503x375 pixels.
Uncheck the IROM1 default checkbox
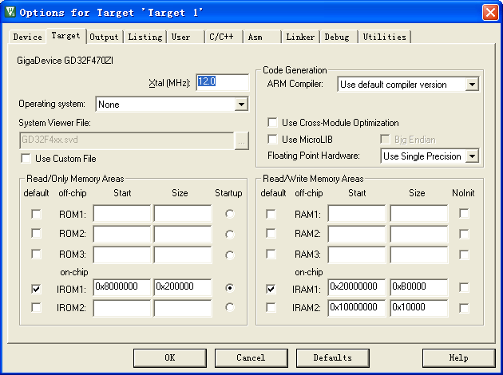point(36,288)
